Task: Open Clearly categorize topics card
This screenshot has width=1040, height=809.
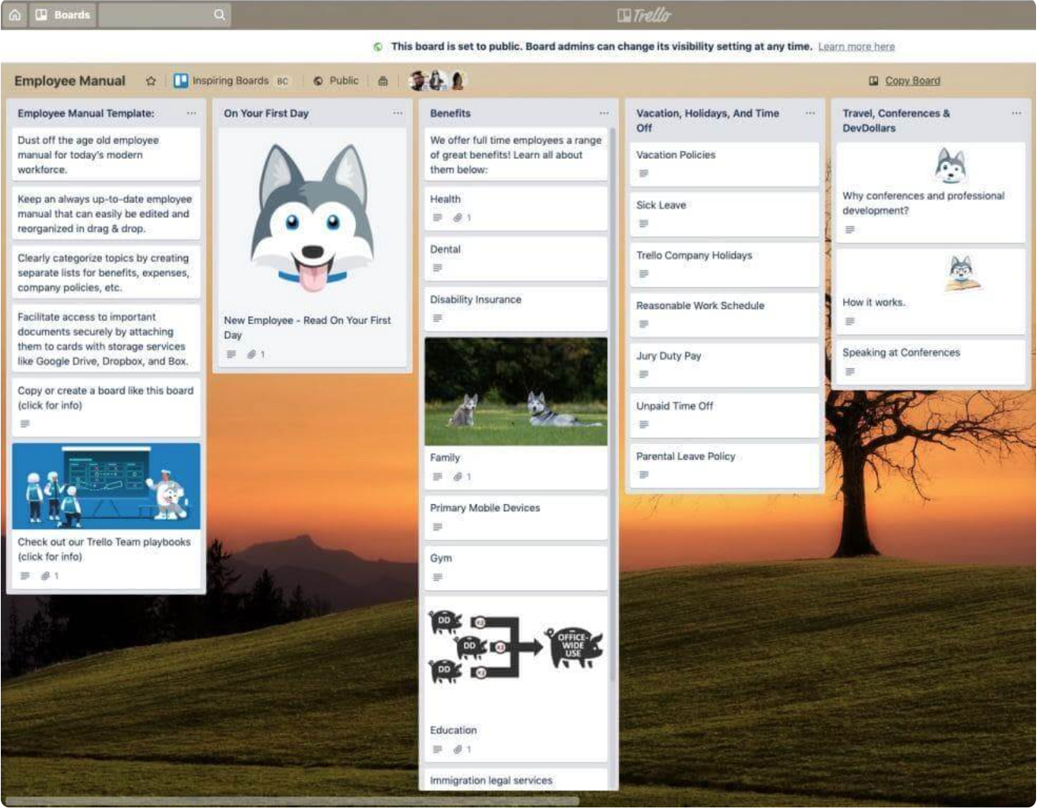Action: 106,273
